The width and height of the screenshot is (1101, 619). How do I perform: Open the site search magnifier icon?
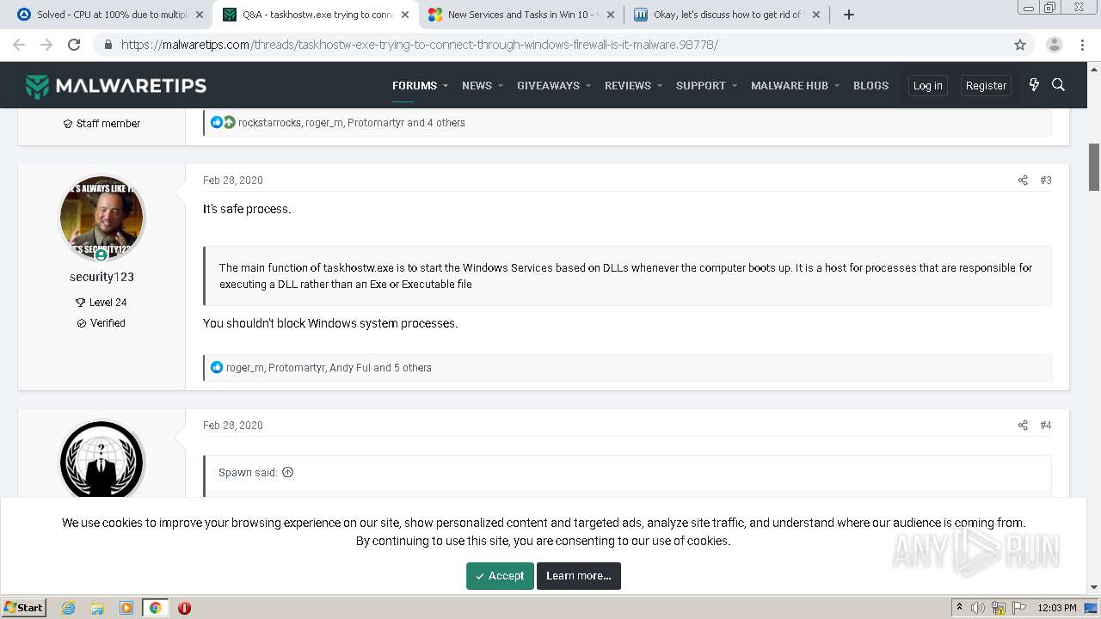point(1059,84)
